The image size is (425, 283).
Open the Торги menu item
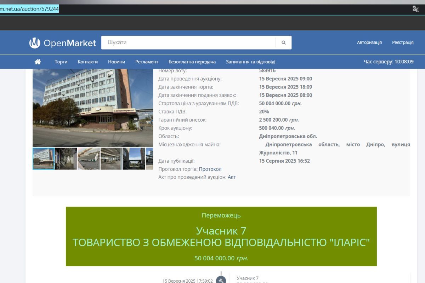(x=61, y=62)
